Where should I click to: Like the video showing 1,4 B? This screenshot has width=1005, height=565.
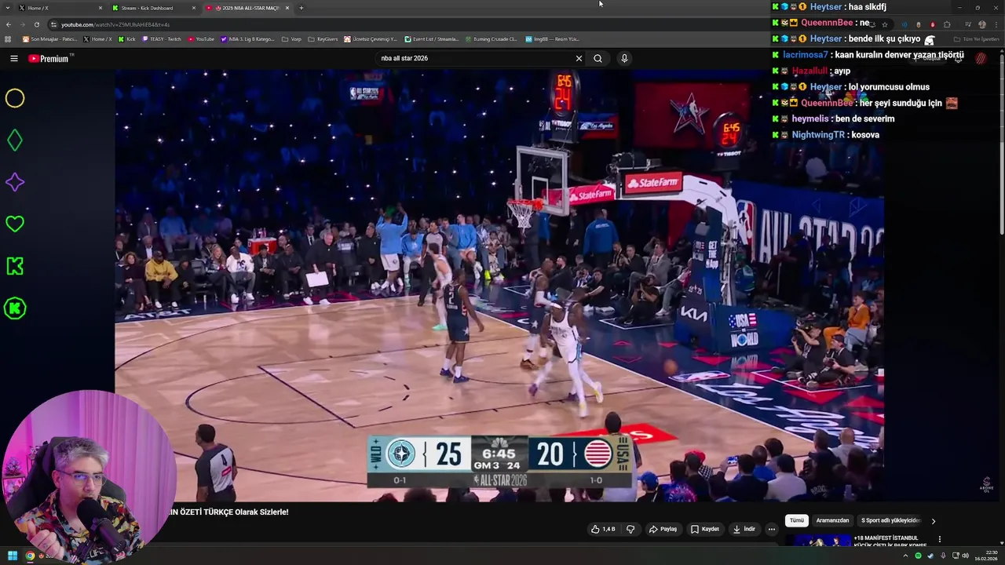[603, 529]
